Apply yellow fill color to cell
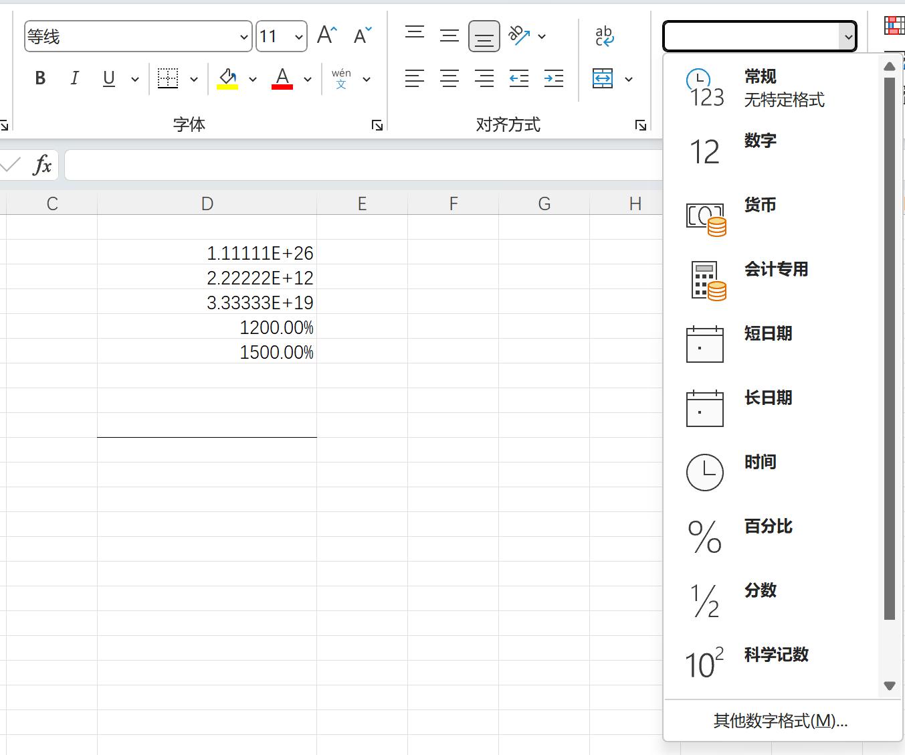 227,79
